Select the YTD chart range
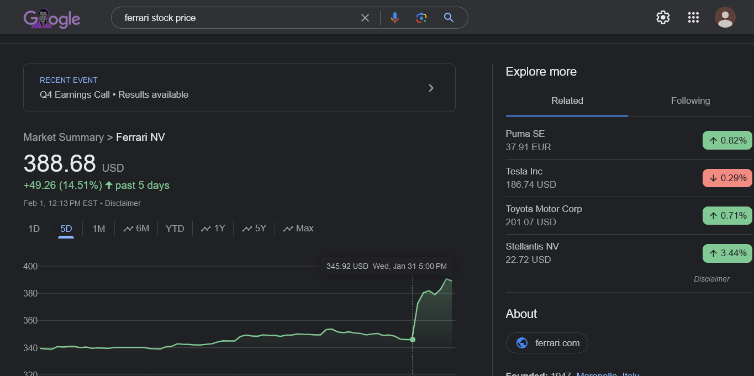The height and width of the screenshot is (376, 754). pos(175,229)
